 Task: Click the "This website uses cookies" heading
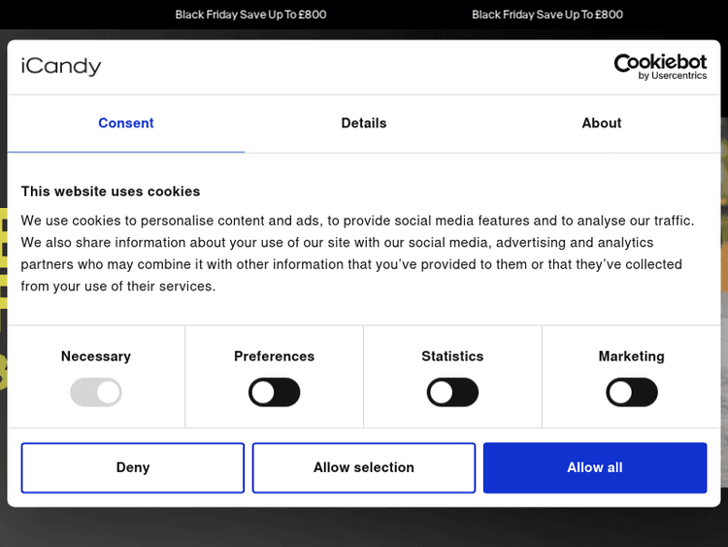coord(111,191)
